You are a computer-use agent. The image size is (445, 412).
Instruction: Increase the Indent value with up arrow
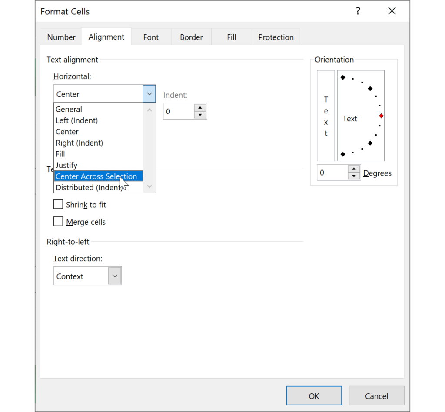[x=200, y=108]
